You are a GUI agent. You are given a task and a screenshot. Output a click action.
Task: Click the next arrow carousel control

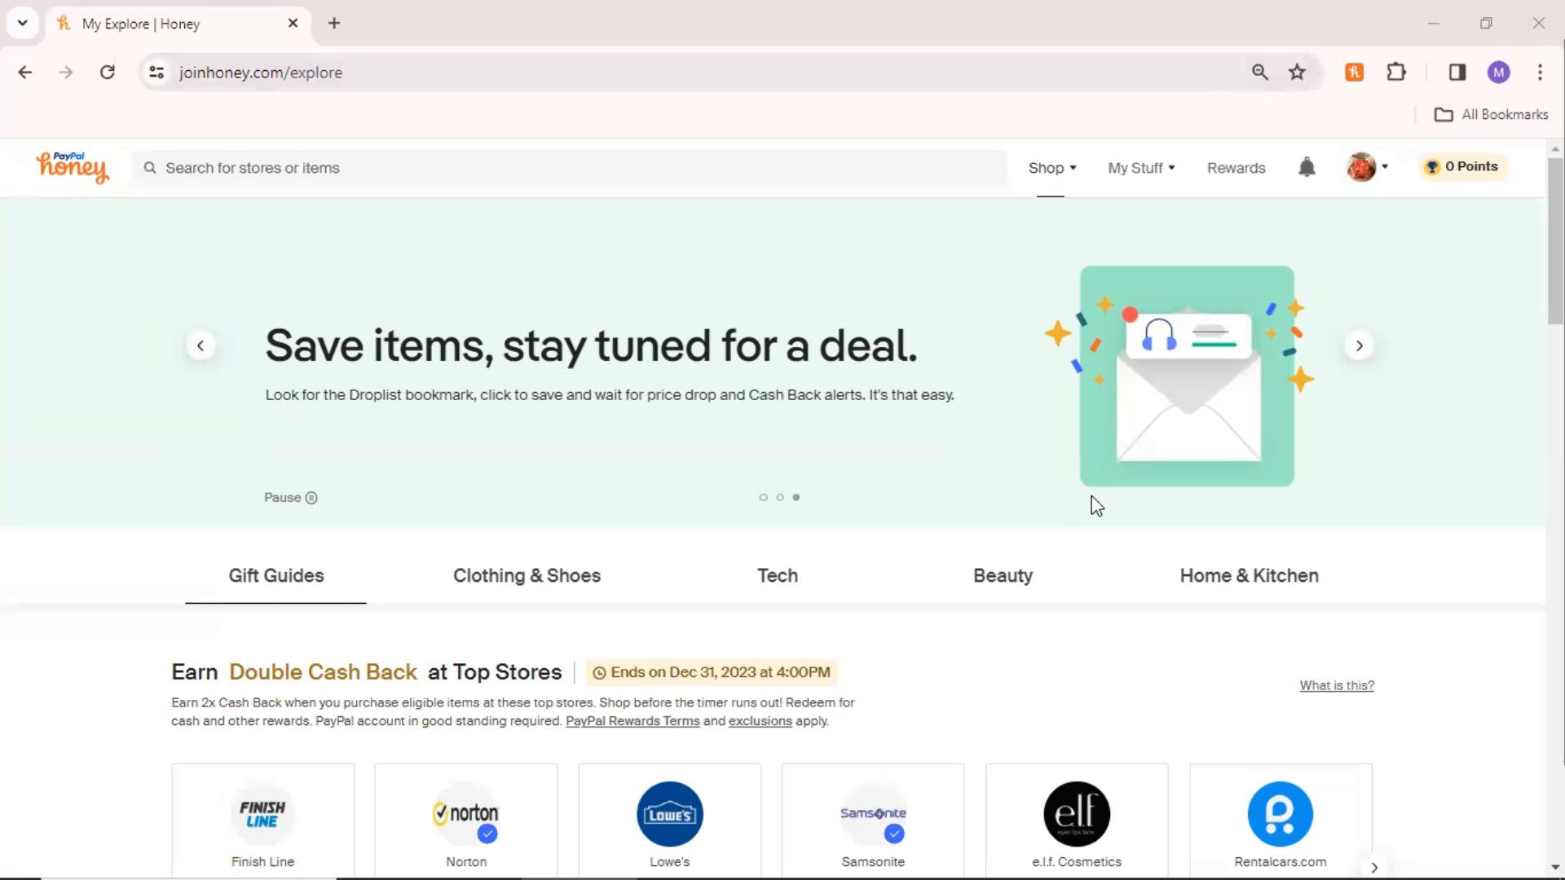click(x=1360, y=345)
